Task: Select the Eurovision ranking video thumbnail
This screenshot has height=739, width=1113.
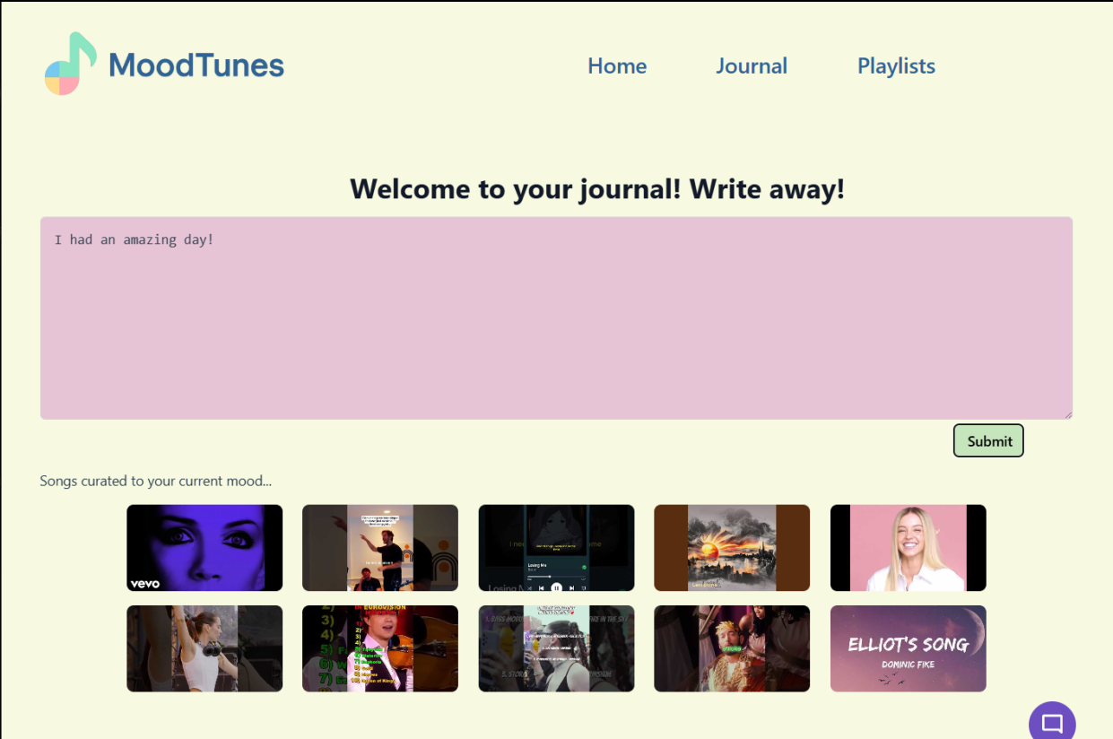Action: pos(380,648)
